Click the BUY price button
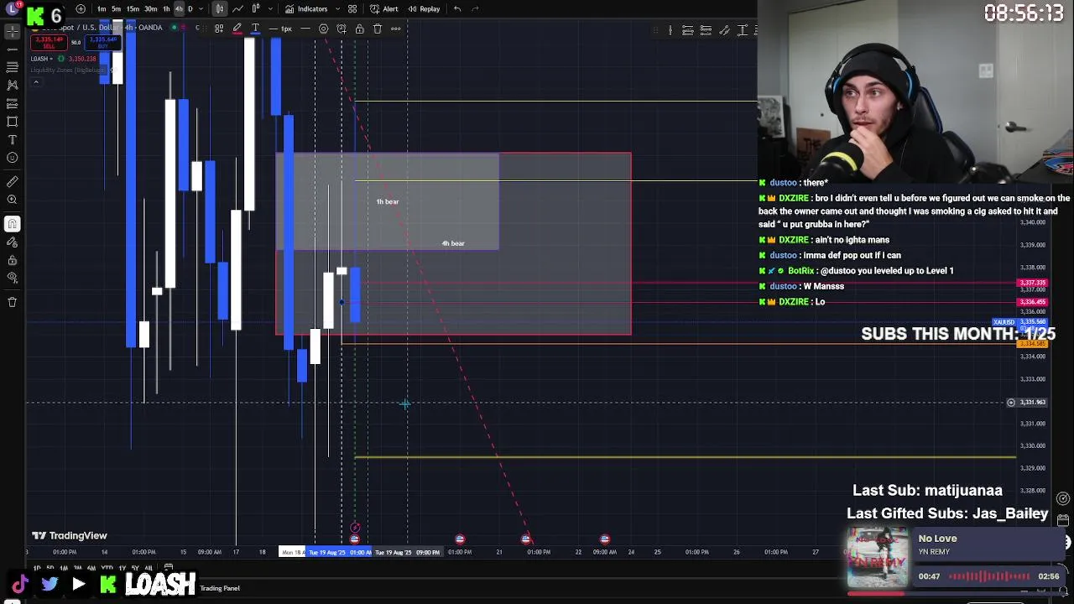1074x604 pixels. coord(103,42)
